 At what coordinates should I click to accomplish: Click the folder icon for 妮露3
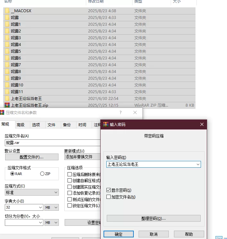point(7,38)
